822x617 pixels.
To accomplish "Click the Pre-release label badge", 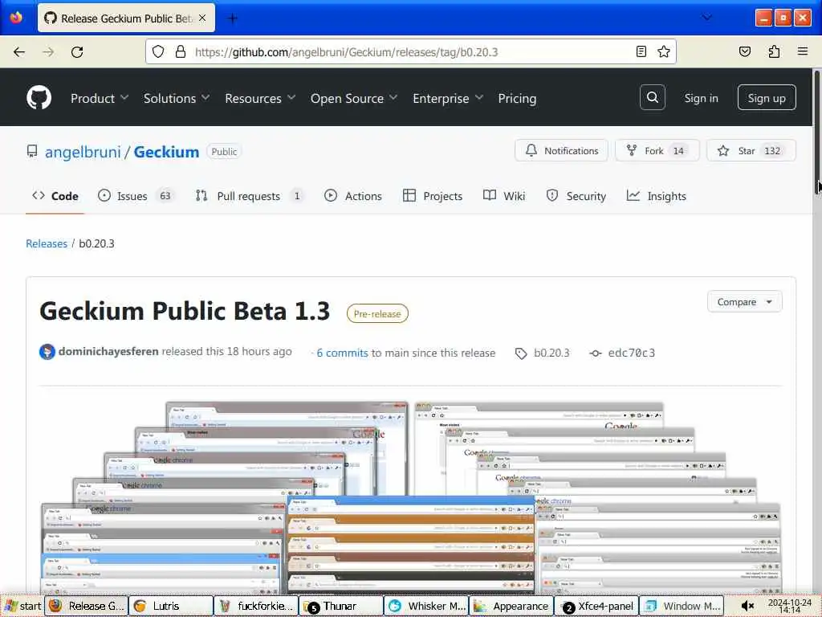I will [x=377, y=314].
